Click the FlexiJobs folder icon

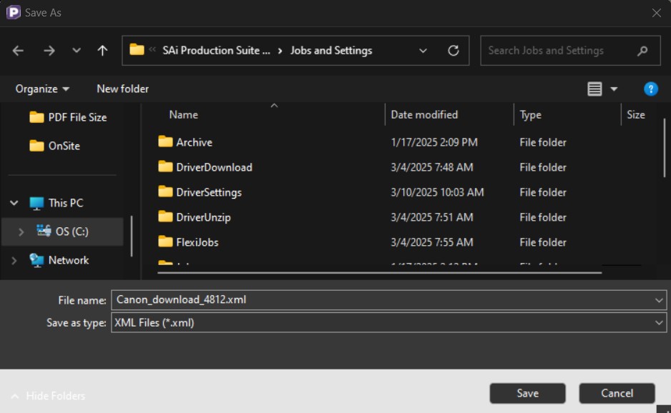(x=165, y=242)
